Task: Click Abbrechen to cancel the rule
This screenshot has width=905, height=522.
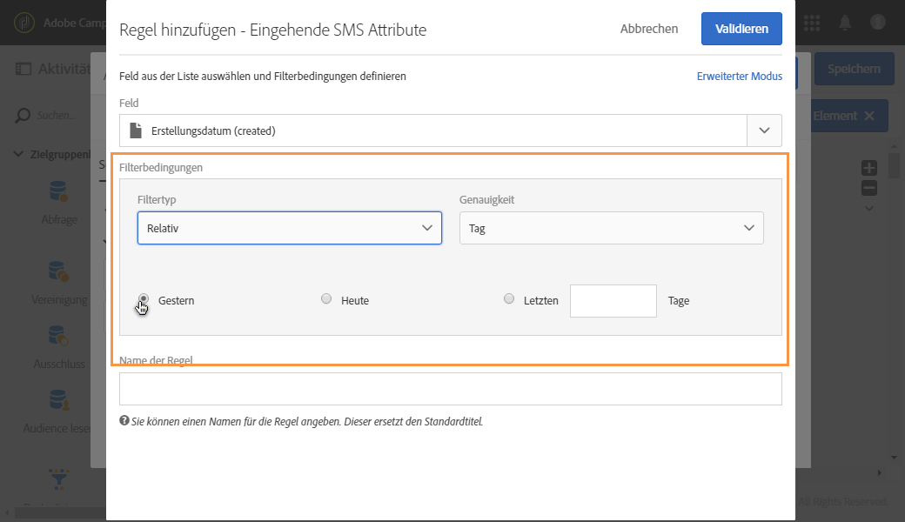Action: 649,29
